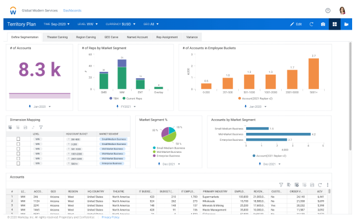
Task: Switch to the Theater Carving tab
Action: coord(57,37)
